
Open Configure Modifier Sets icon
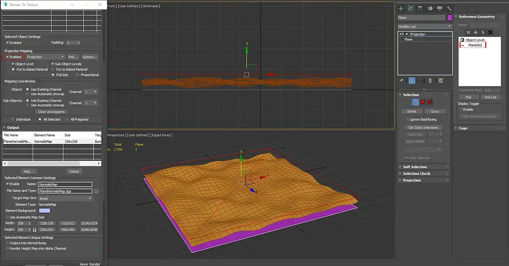pos(441,81)
